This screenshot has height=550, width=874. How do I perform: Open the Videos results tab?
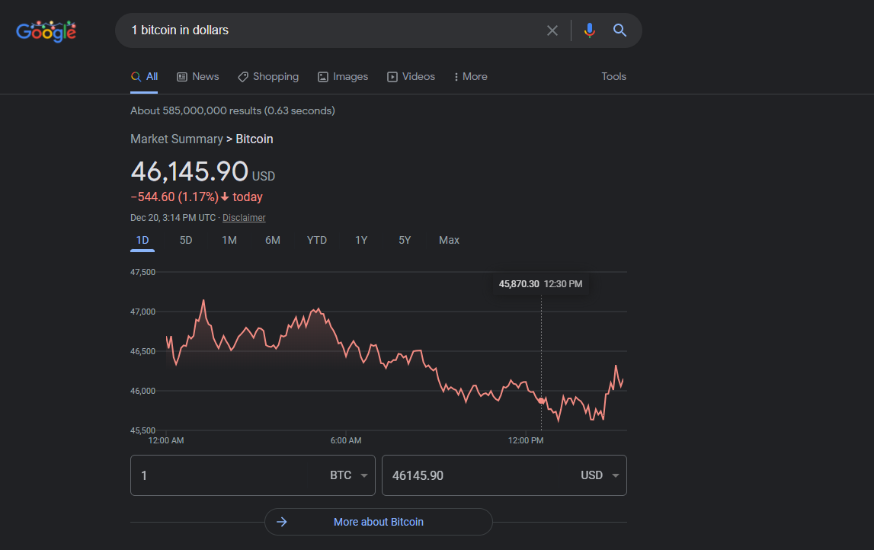[411, 77]
